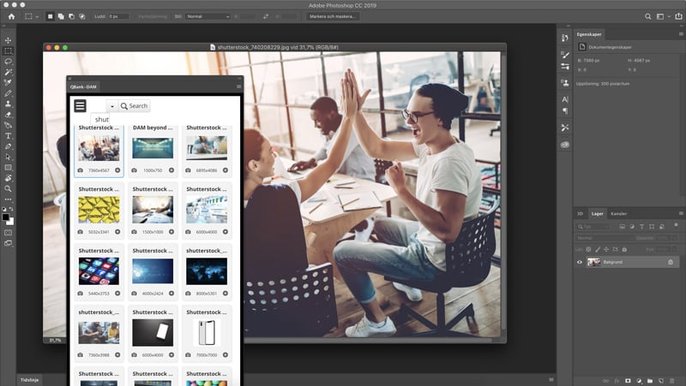This screenshot has width=686, height=386.
Task: Click the background color swatch
Action: coord(10,222)
